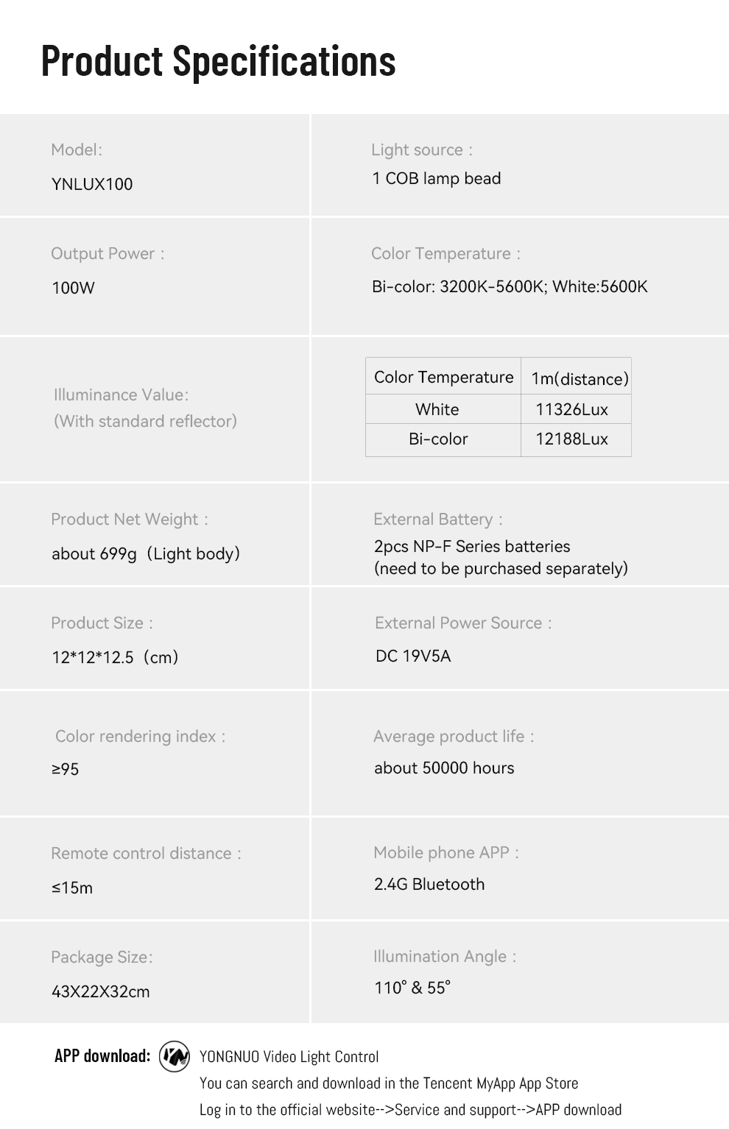Click the 1m(distance) table header
Viewport: 729px width, 1129px height.
pyautogui.click(x=580, y=379)
